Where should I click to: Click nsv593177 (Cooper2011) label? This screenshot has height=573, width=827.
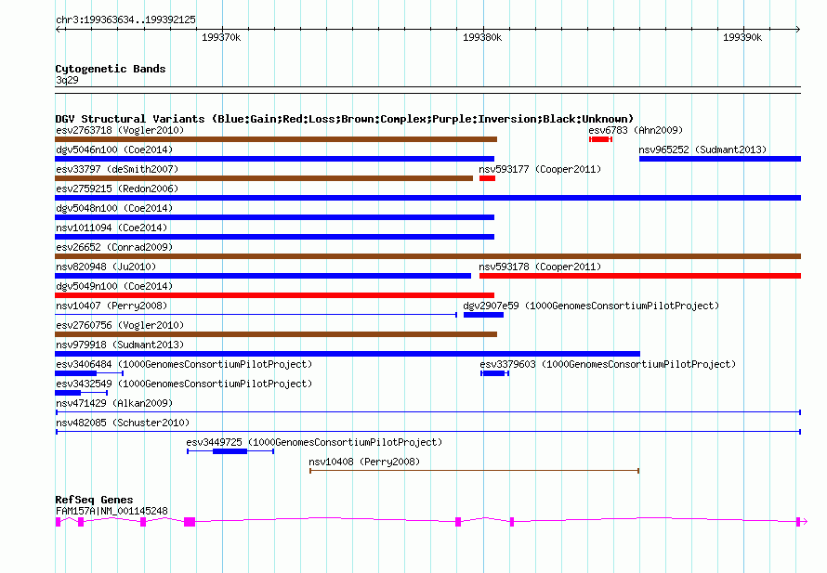(x=540, y=169)
